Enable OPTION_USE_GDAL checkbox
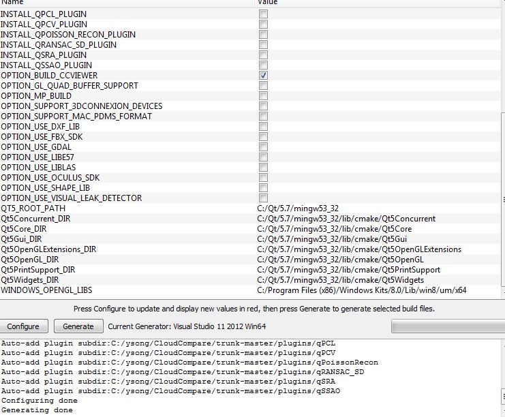This screenshot has width=505, height=417. [x=263, y=147]
